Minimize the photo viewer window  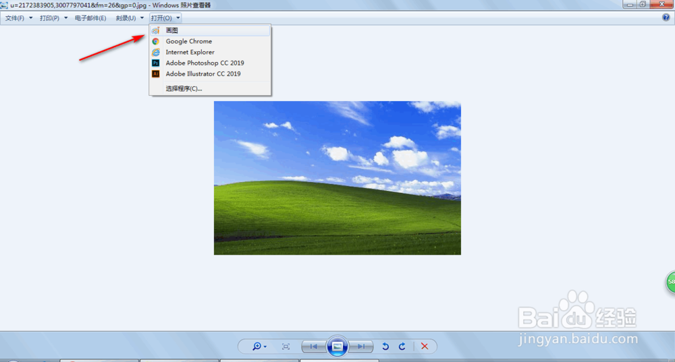(630, 4)
